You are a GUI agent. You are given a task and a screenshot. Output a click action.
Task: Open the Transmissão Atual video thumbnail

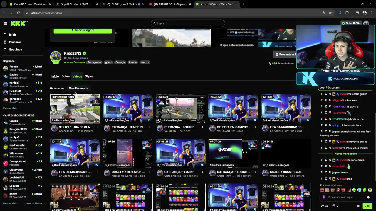pos(75,108)
